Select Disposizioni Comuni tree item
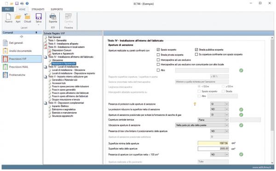Image resolution: width=276 pixels, height=171 pixels. 62,50
